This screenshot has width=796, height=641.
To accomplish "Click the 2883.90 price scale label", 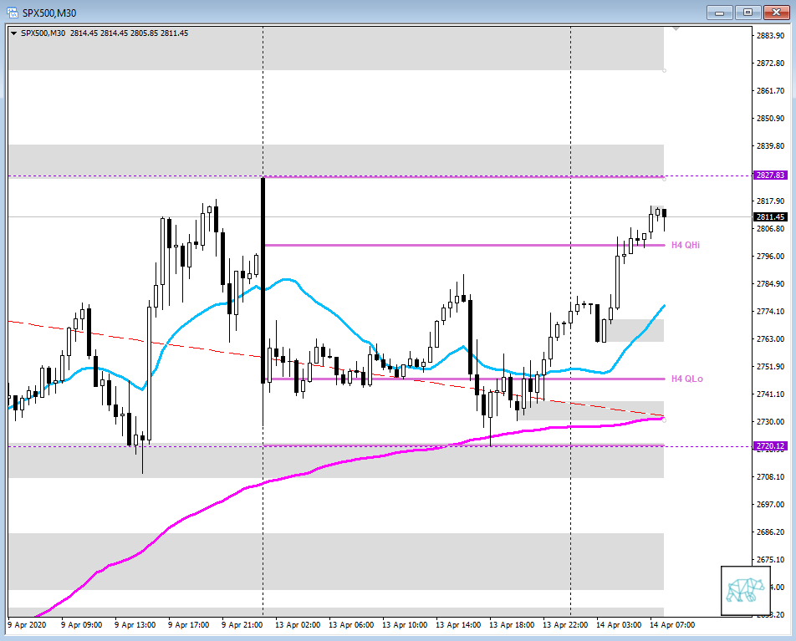I will (768, 35).
